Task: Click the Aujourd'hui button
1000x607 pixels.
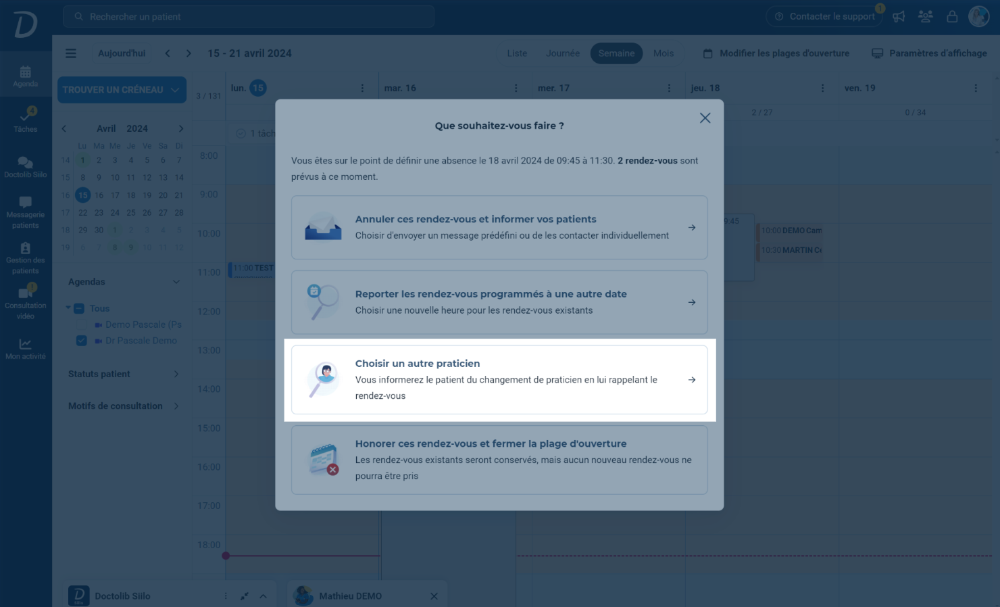Action: 122,53
